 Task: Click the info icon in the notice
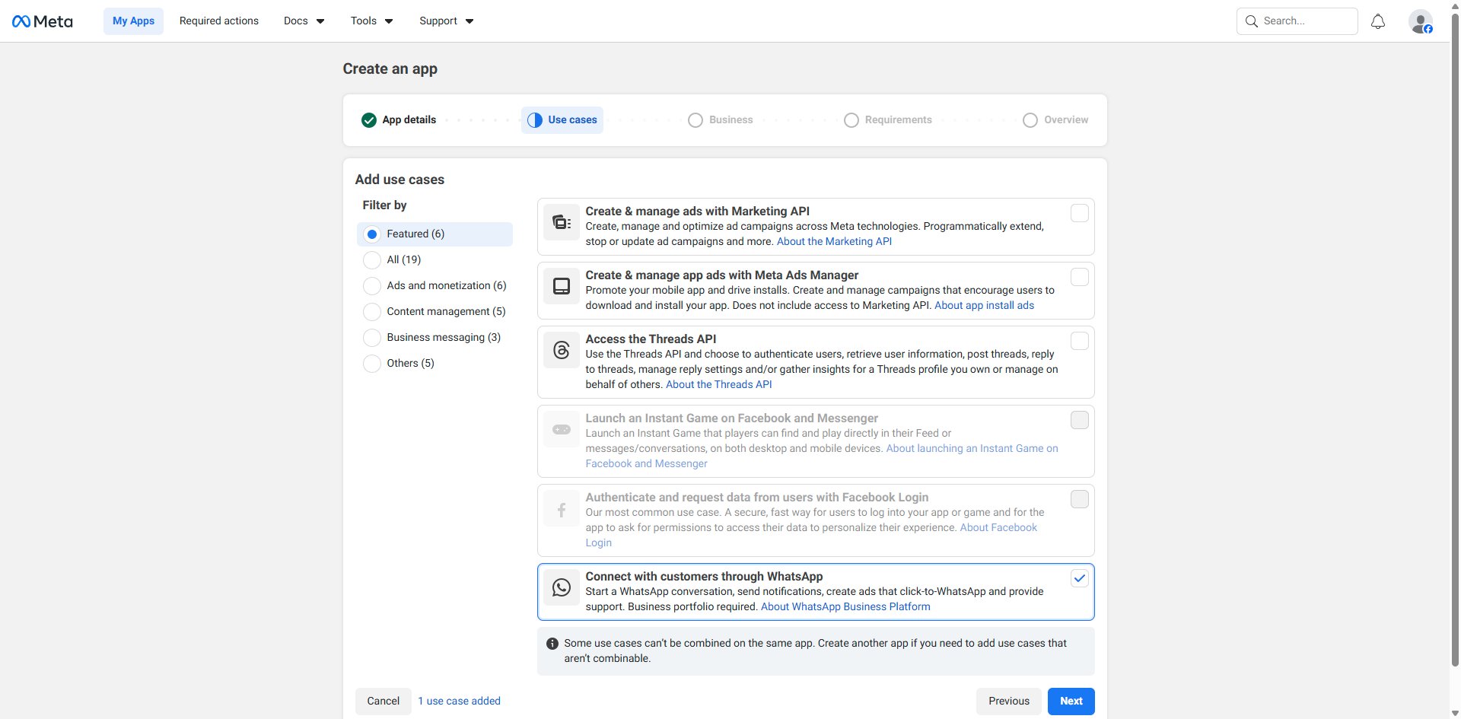click(x=552, y=644)
